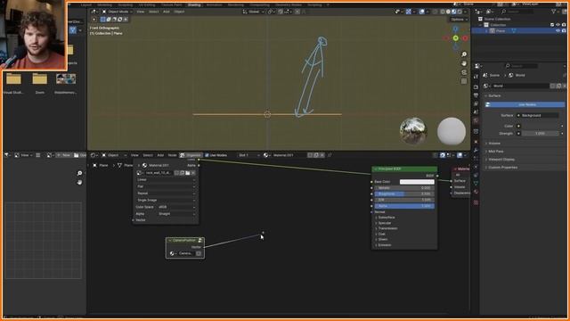This screenshot has height=321, width=570.
Task: Toggle show gizmo button in viewport header
Action: click(x=408, y=12)
